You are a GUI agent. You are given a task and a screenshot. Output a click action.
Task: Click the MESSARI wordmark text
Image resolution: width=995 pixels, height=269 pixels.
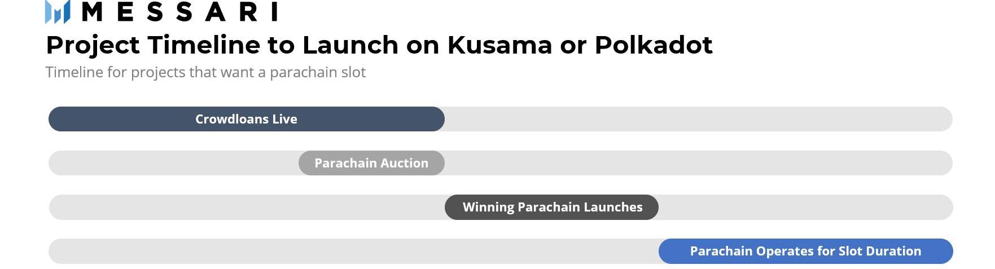(180, 12)
